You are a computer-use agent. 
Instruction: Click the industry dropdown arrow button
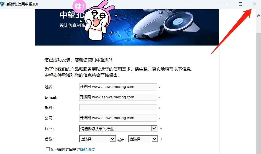point(154,129)
